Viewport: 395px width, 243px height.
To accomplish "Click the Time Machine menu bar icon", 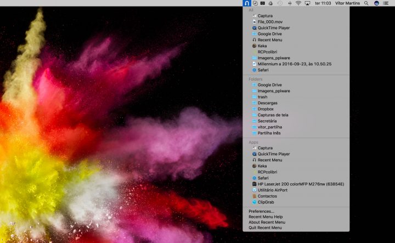I will coord(280,3).
